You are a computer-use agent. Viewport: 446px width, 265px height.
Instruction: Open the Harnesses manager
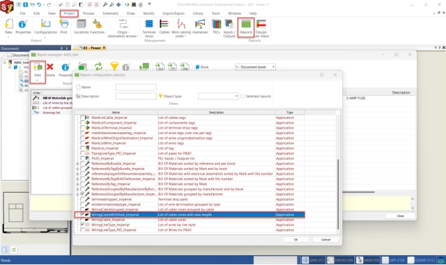point(200,27)
